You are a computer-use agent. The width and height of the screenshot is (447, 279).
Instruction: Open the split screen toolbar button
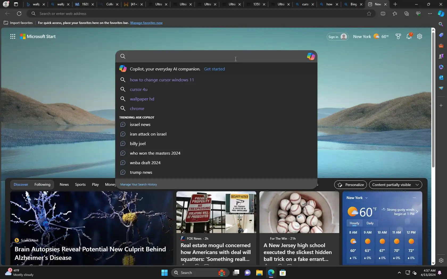(x=383, y=14)
